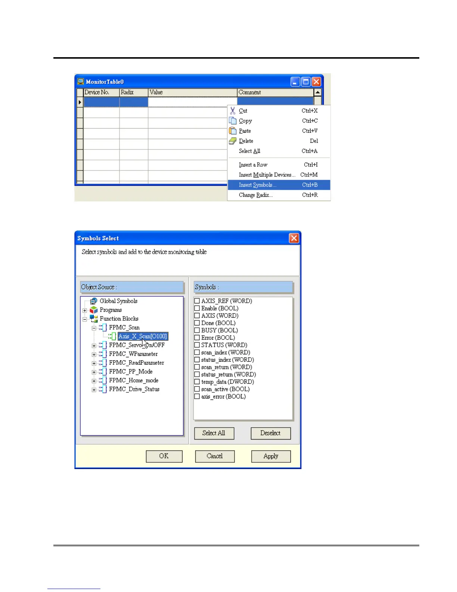Expand the FPMC_ReadParameter node
The height and width of the screenshot is (592, 457).
coord(94,363)
